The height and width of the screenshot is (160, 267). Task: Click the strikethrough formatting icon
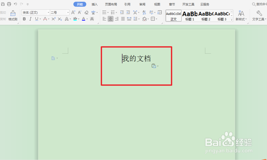(45, 19)
